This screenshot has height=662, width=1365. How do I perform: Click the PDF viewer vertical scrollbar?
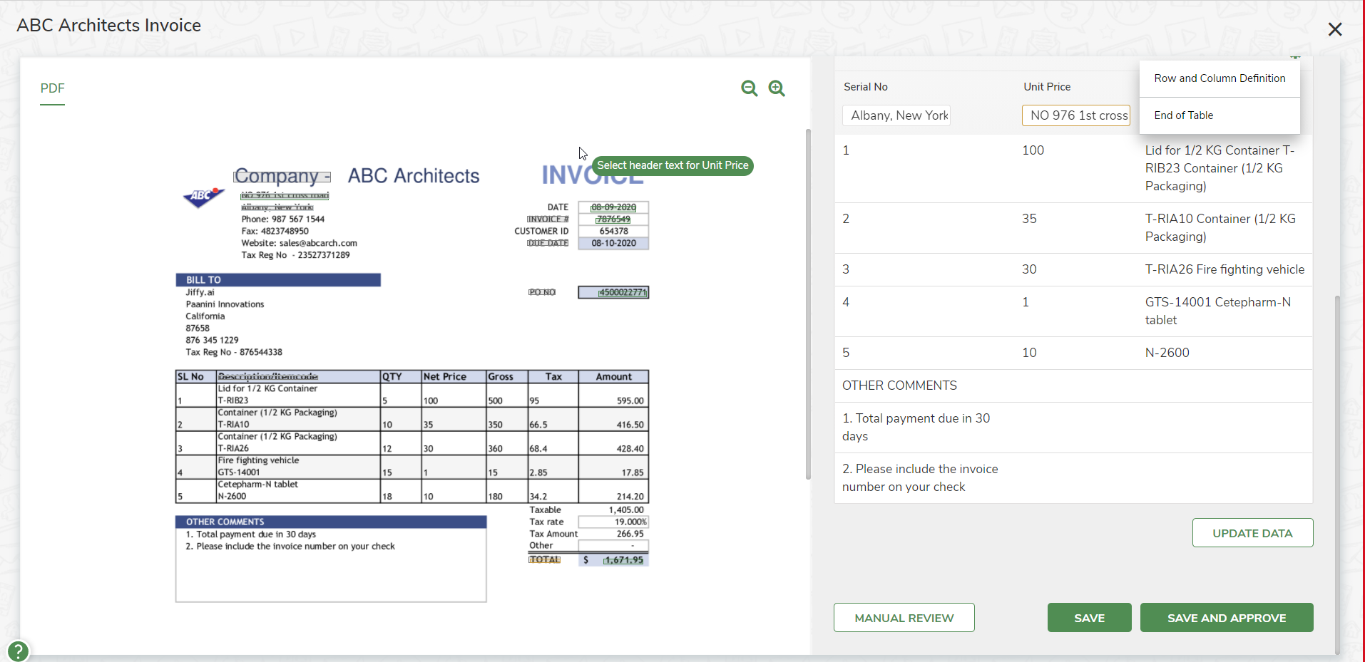(808, 304)
